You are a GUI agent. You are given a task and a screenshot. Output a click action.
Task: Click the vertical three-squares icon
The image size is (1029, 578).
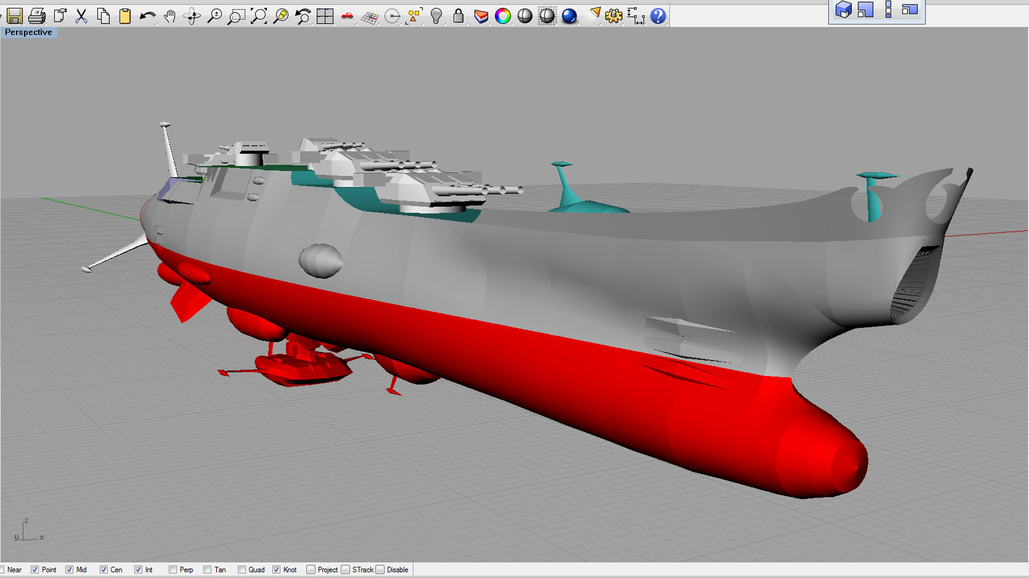tap(888, 10)
